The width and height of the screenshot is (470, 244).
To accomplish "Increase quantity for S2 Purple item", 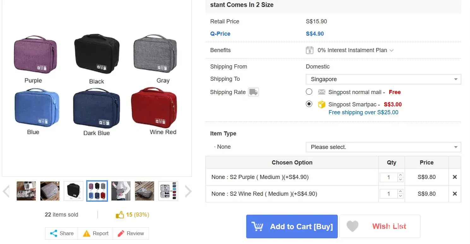I will coord(401,175).
